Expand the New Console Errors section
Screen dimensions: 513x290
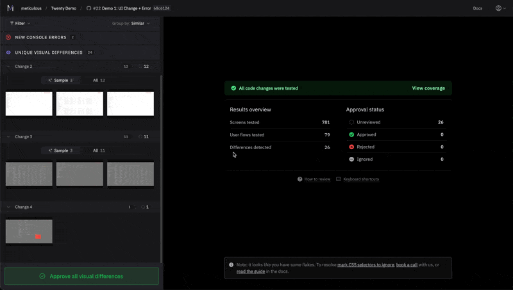[x=80, y=37]
